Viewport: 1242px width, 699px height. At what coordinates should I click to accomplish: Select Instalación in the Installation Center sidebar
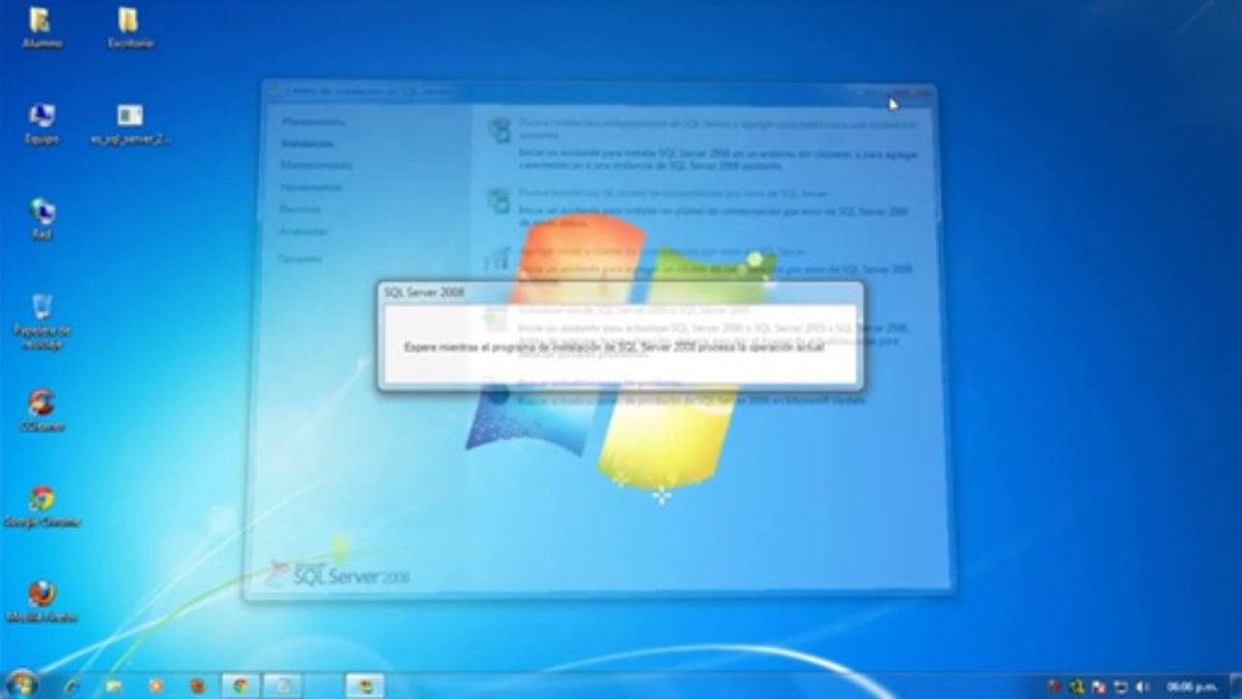tap(307, 144)
